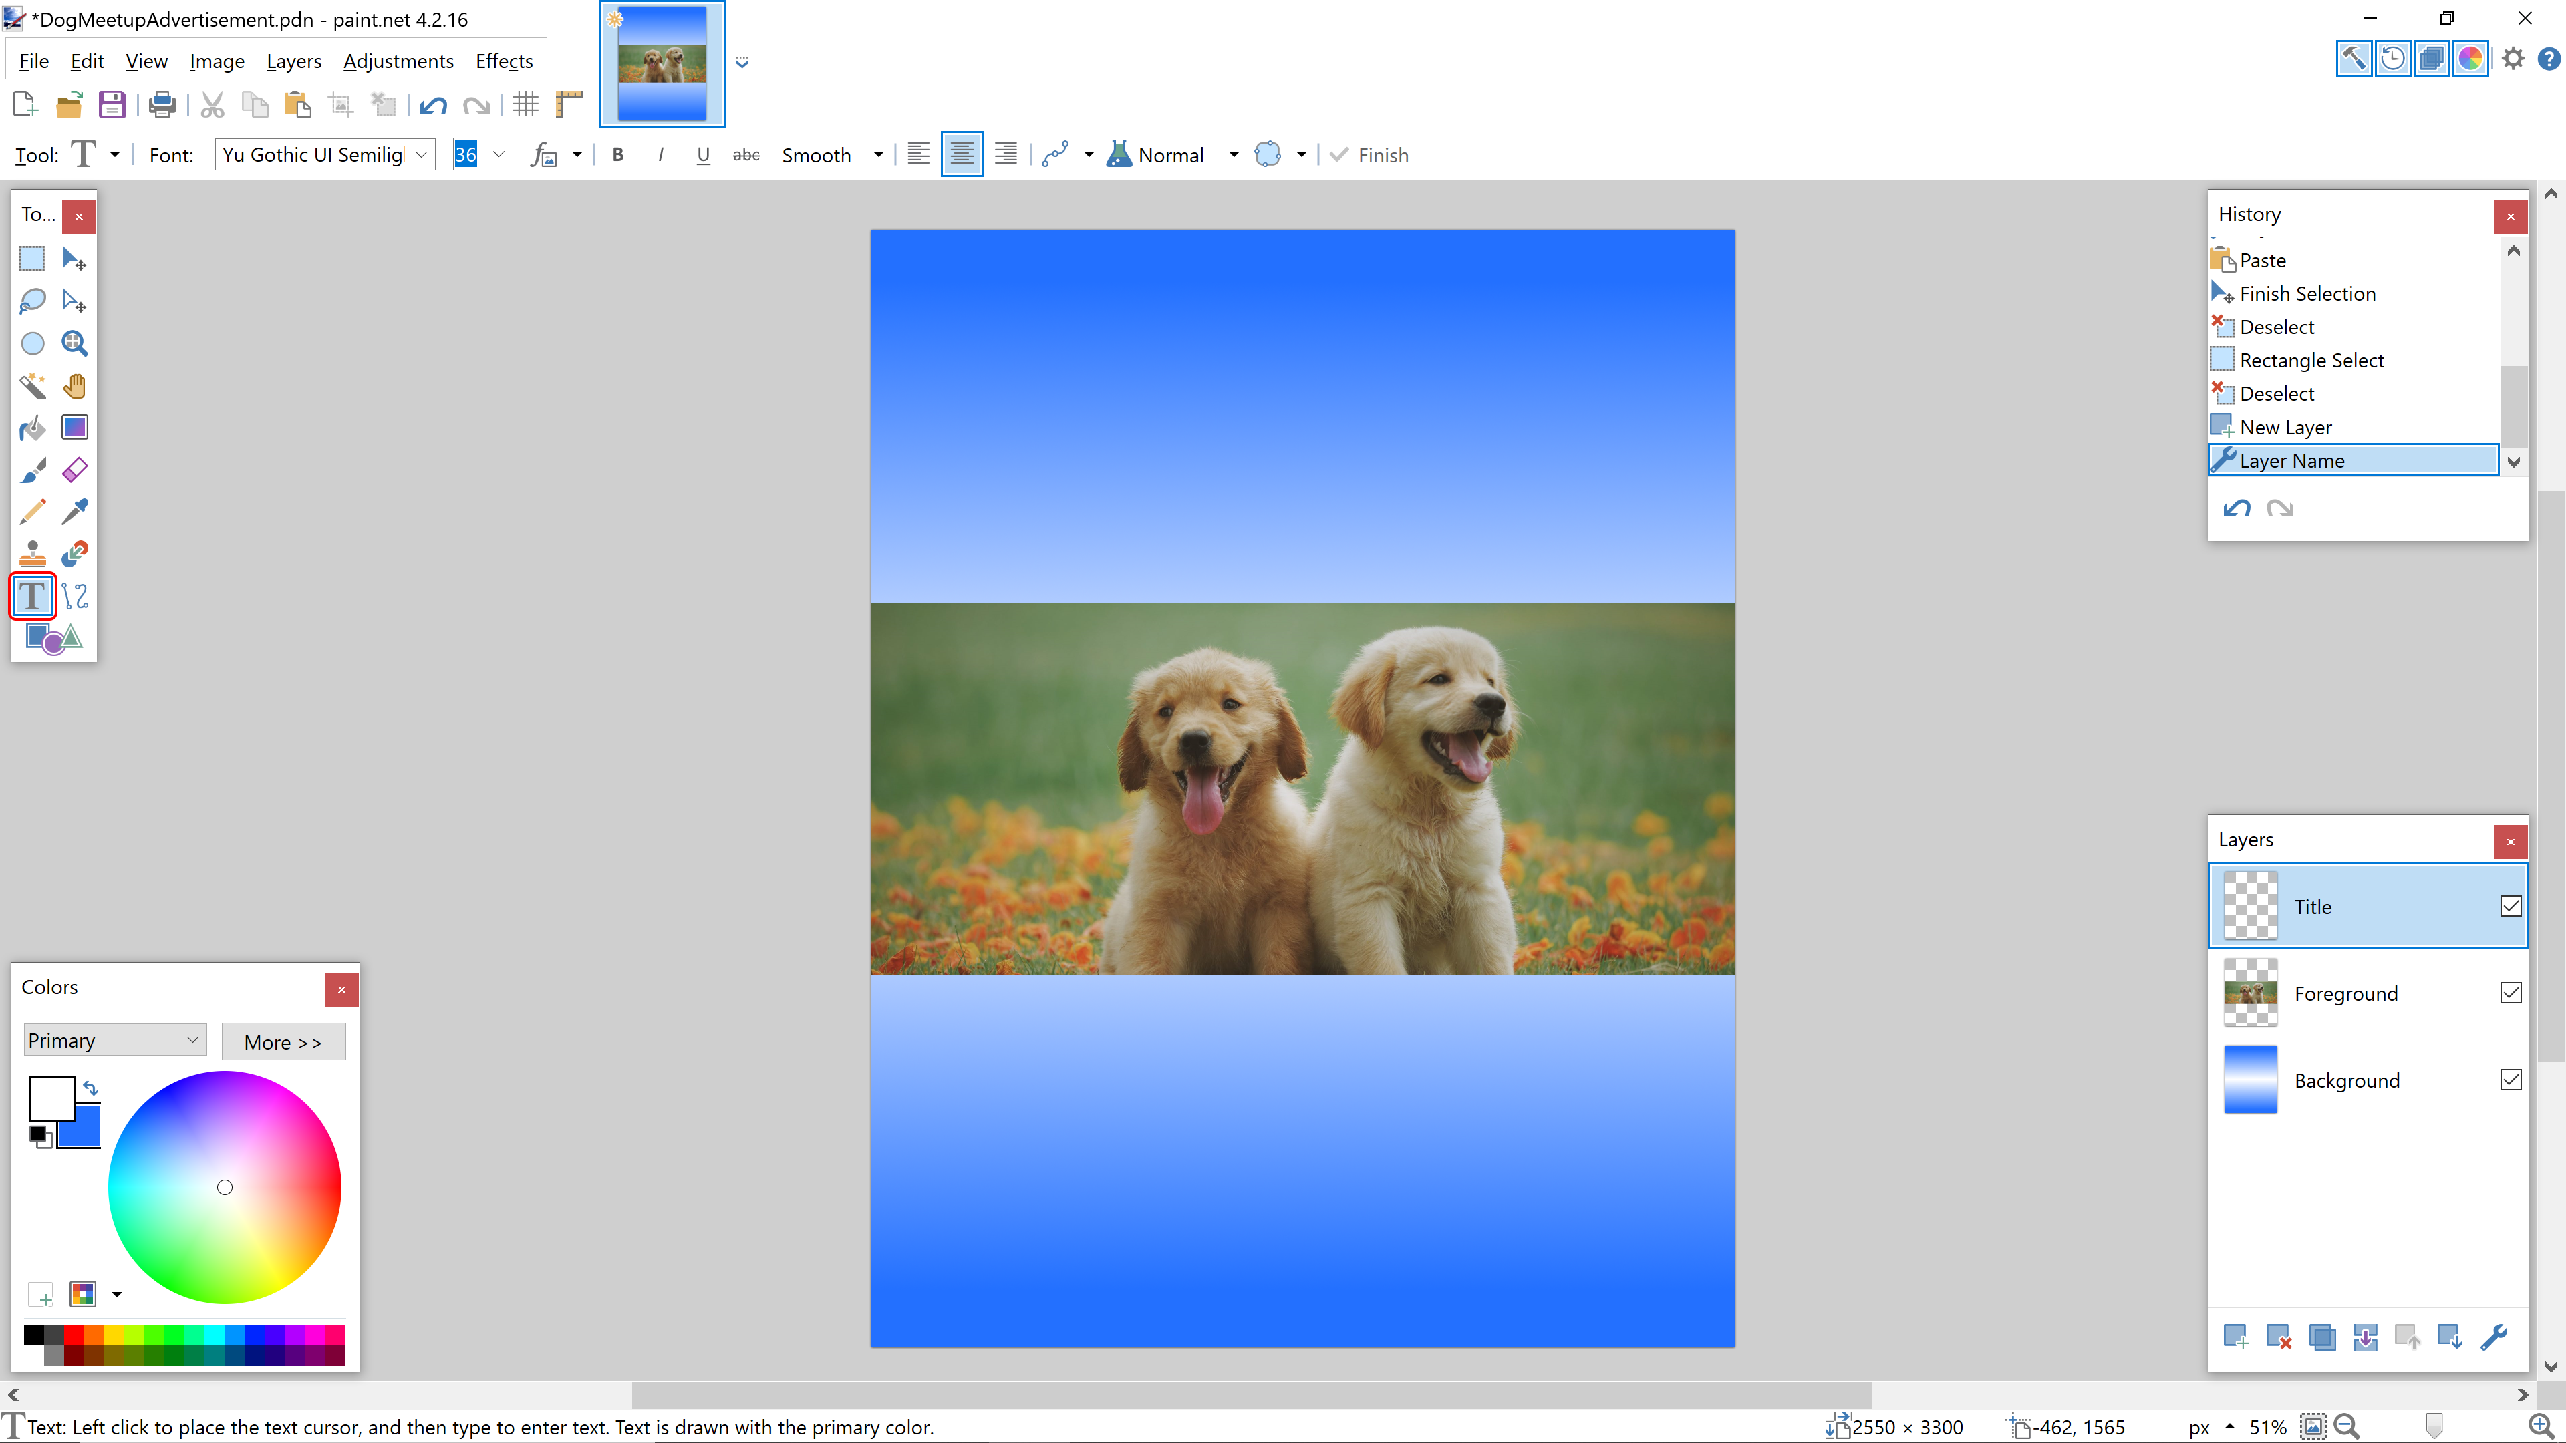This screenshot has width=2566, height=1443.
Task: Select the Paint Bucket tool
Action: [32, 428]
